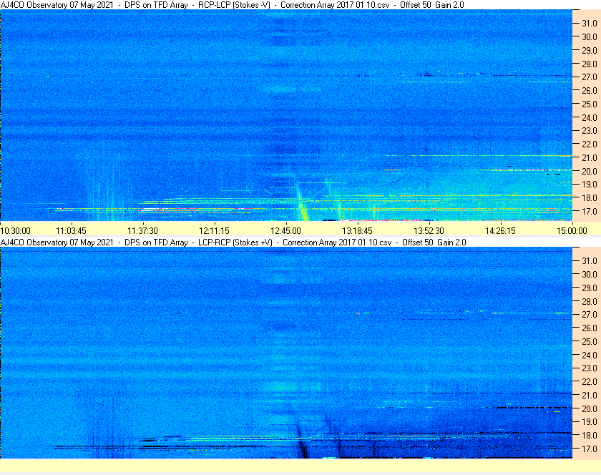601x475 pixels.
Task: Click the 21.0 frequency label on top chart
Action: 590,157
